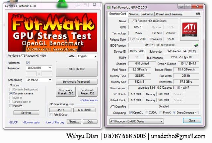Open the Lang English dropdown
212x143 pixels.
pyautogui.click(x=87, y=56)
